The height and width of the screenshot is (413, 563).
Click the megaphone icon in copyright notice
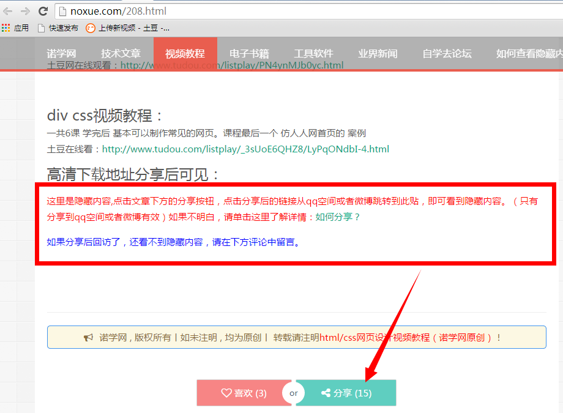point(88,338)
